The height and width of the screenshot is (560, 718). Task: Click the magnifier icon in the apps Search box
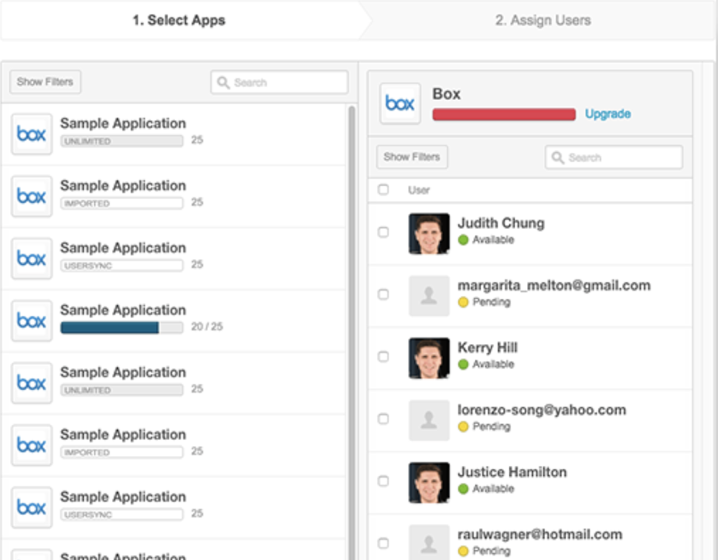(223, 83)
